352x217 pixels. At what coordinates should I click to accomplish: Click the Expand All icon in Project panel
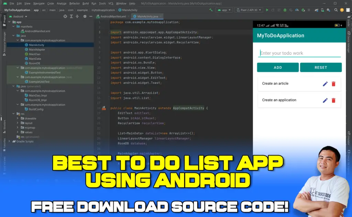tap(71, 17)
